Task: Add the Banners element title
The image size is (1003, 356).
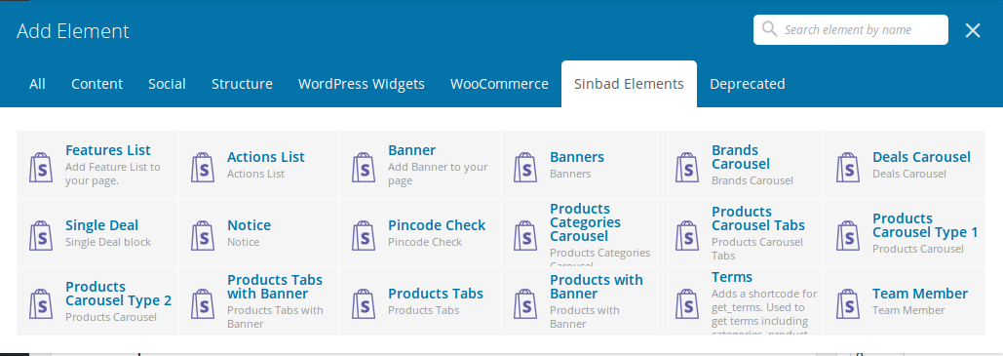Action: point(577,157)
